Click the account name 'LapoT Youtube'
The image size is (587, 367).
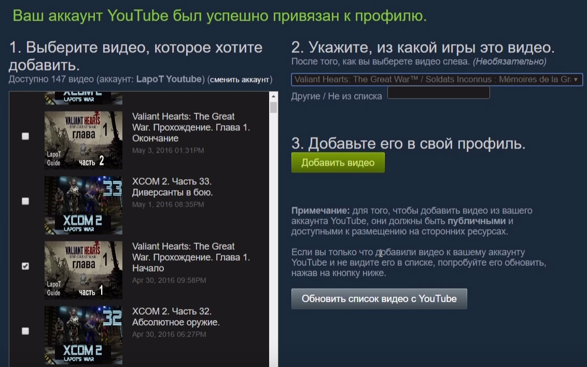click(169, 79)
